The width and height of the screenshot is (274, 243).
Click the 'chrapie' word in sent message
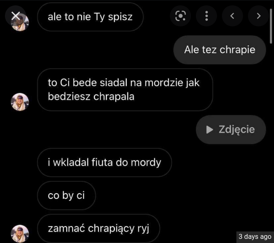click(238, 50)
